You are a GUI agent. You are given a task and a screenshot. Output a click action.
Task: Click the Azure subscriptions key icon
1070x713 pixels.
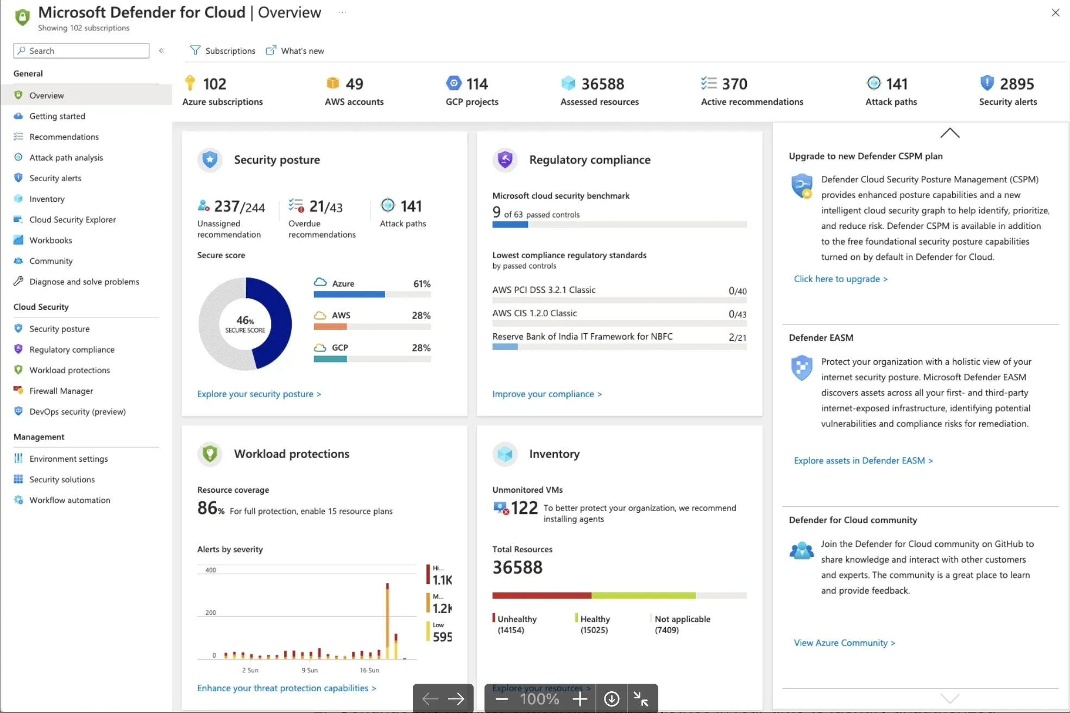click(x=190, y=83)
